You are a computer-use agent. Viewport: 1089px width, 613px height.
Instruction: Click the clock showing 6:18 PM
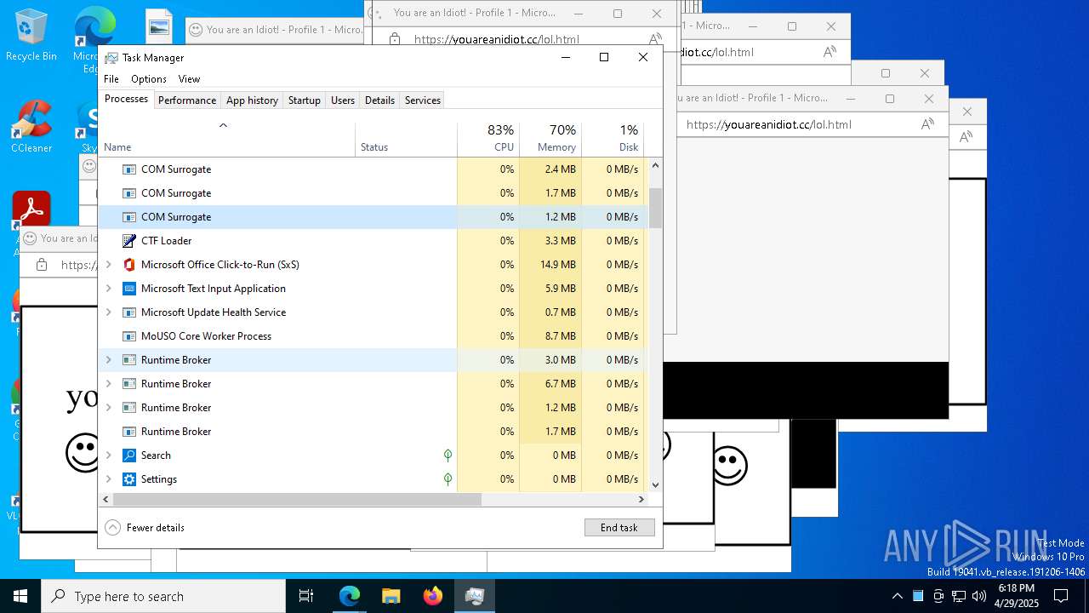[1017, 588]
